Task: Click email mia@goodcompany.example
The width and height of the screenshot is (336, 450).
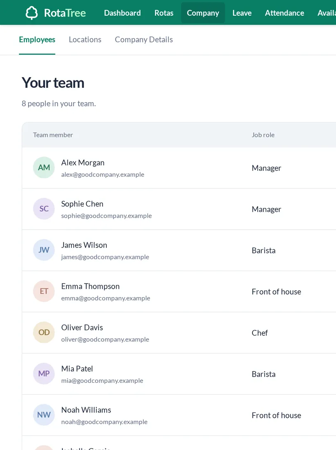Action: pyautogui.click(x=102, y=380)
